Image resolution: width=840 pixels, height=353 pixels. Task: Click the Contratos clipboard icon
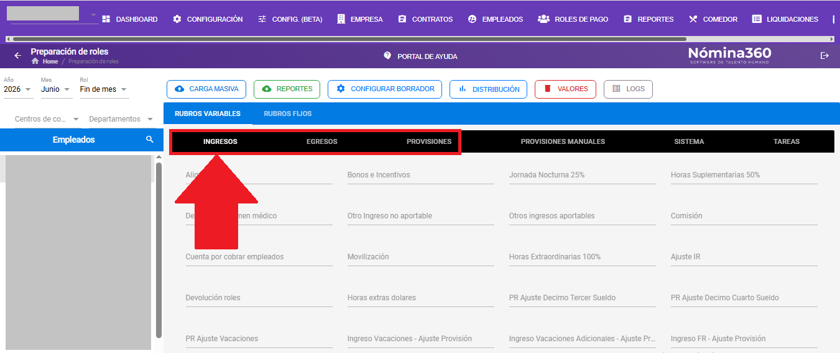pyautogui.click(x=402, y=19)
